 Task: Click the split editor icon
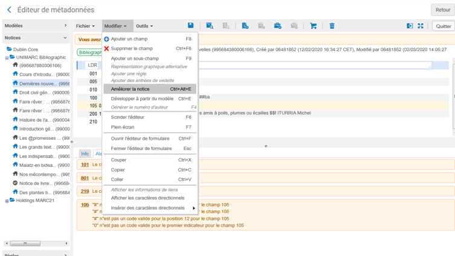[x=410, y=26]
